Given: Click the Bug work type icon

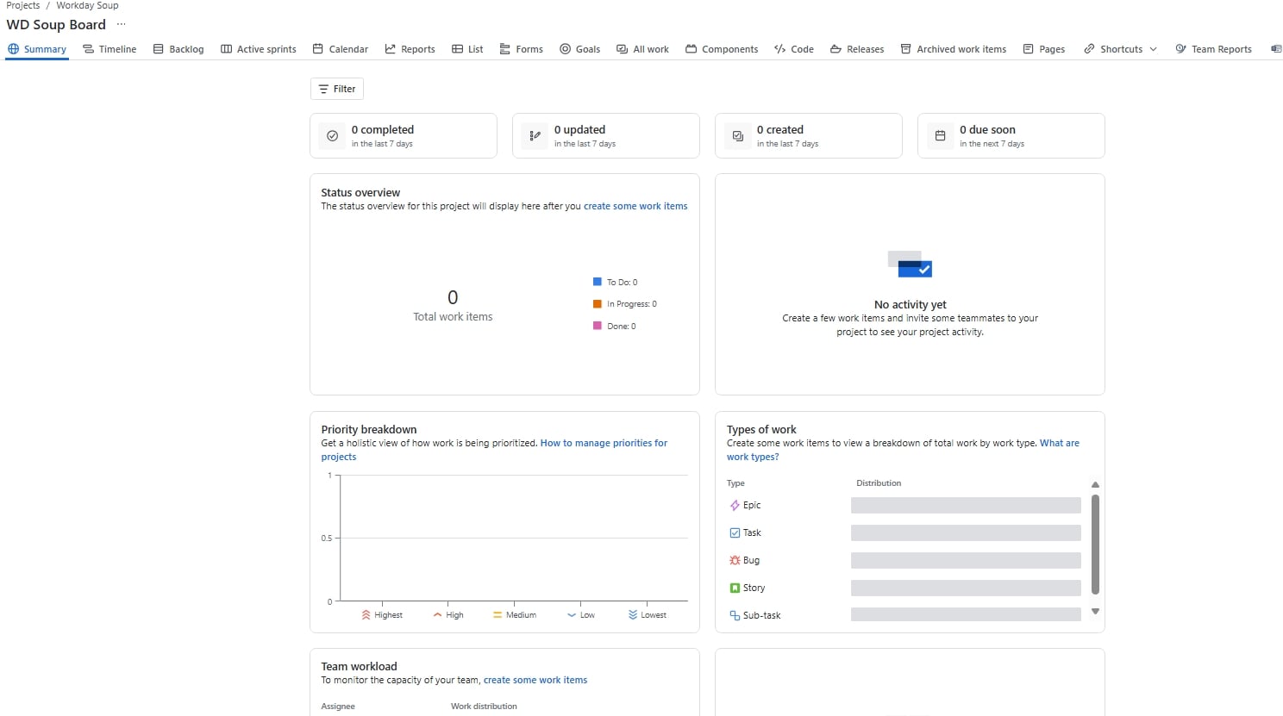Looking at the screenshot, I should pyautogui.click(x=735, y=561).
